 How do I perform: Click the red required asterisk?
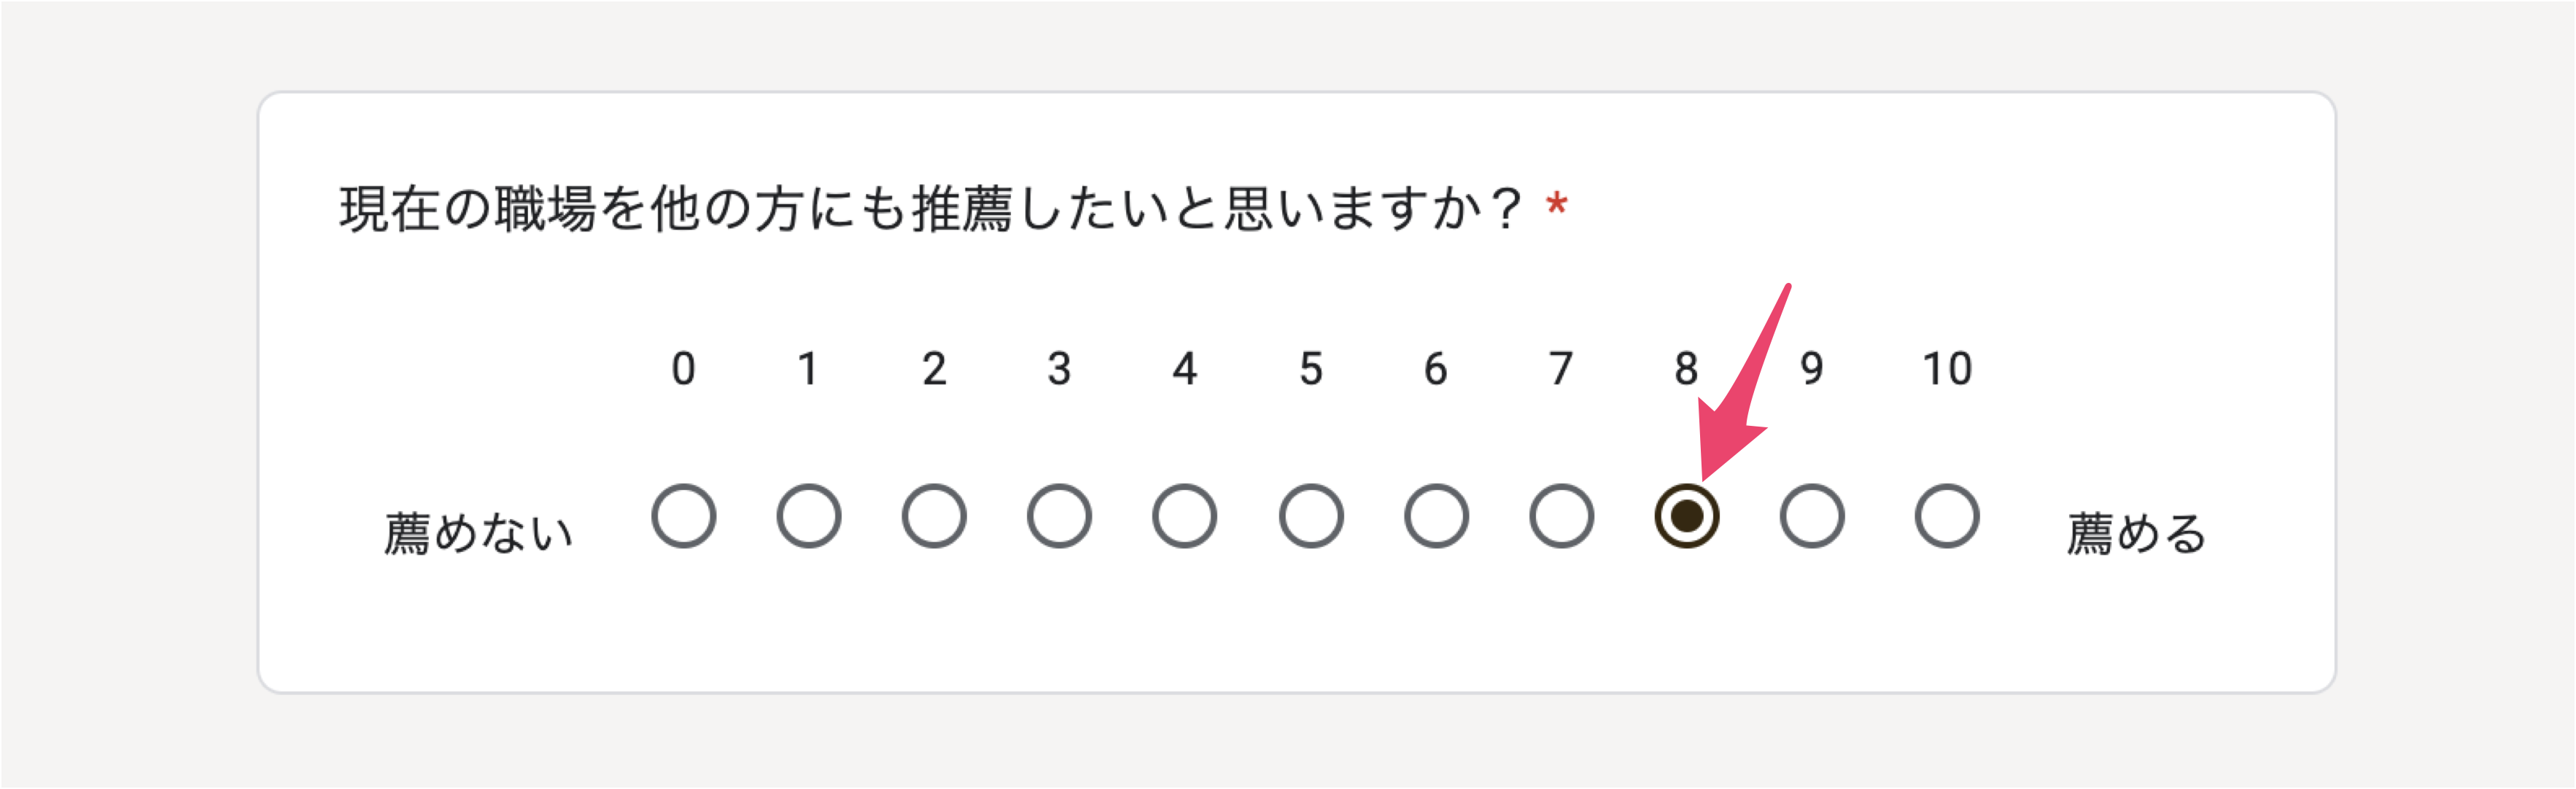1555,204
